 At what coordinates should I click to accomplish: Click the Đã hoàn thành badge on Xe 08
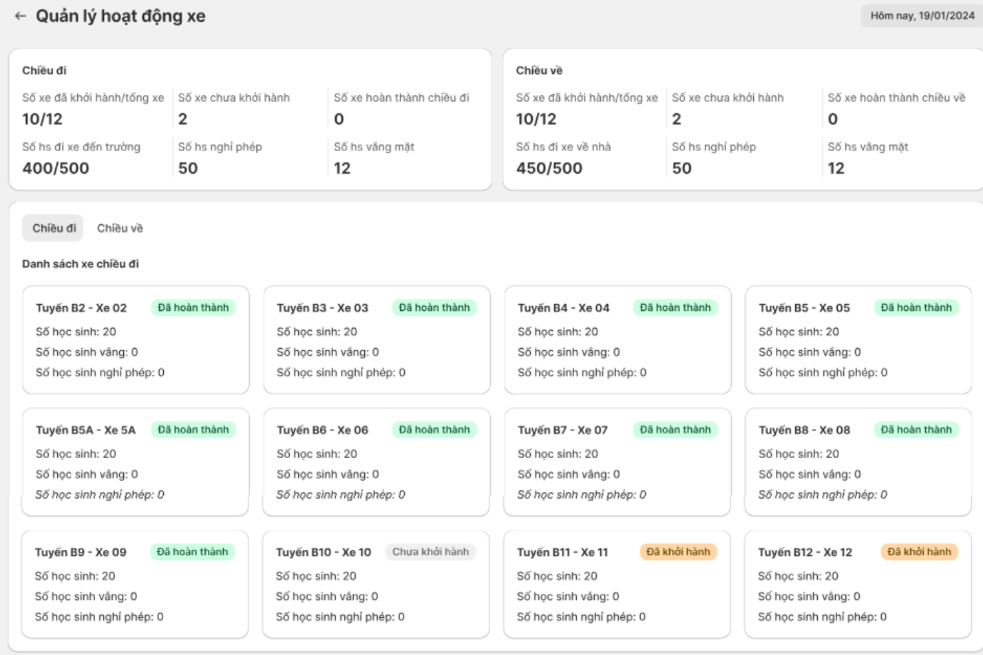916,430
